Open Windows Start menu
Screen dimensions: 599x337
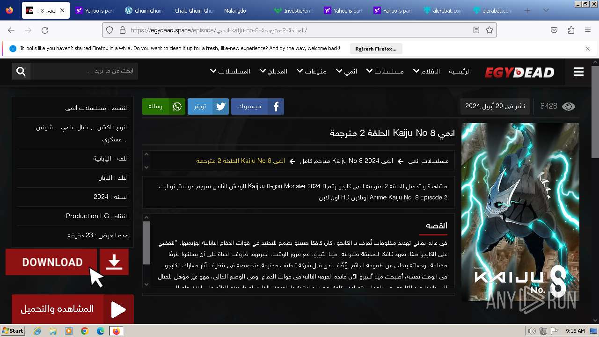[x=13, y=331]
